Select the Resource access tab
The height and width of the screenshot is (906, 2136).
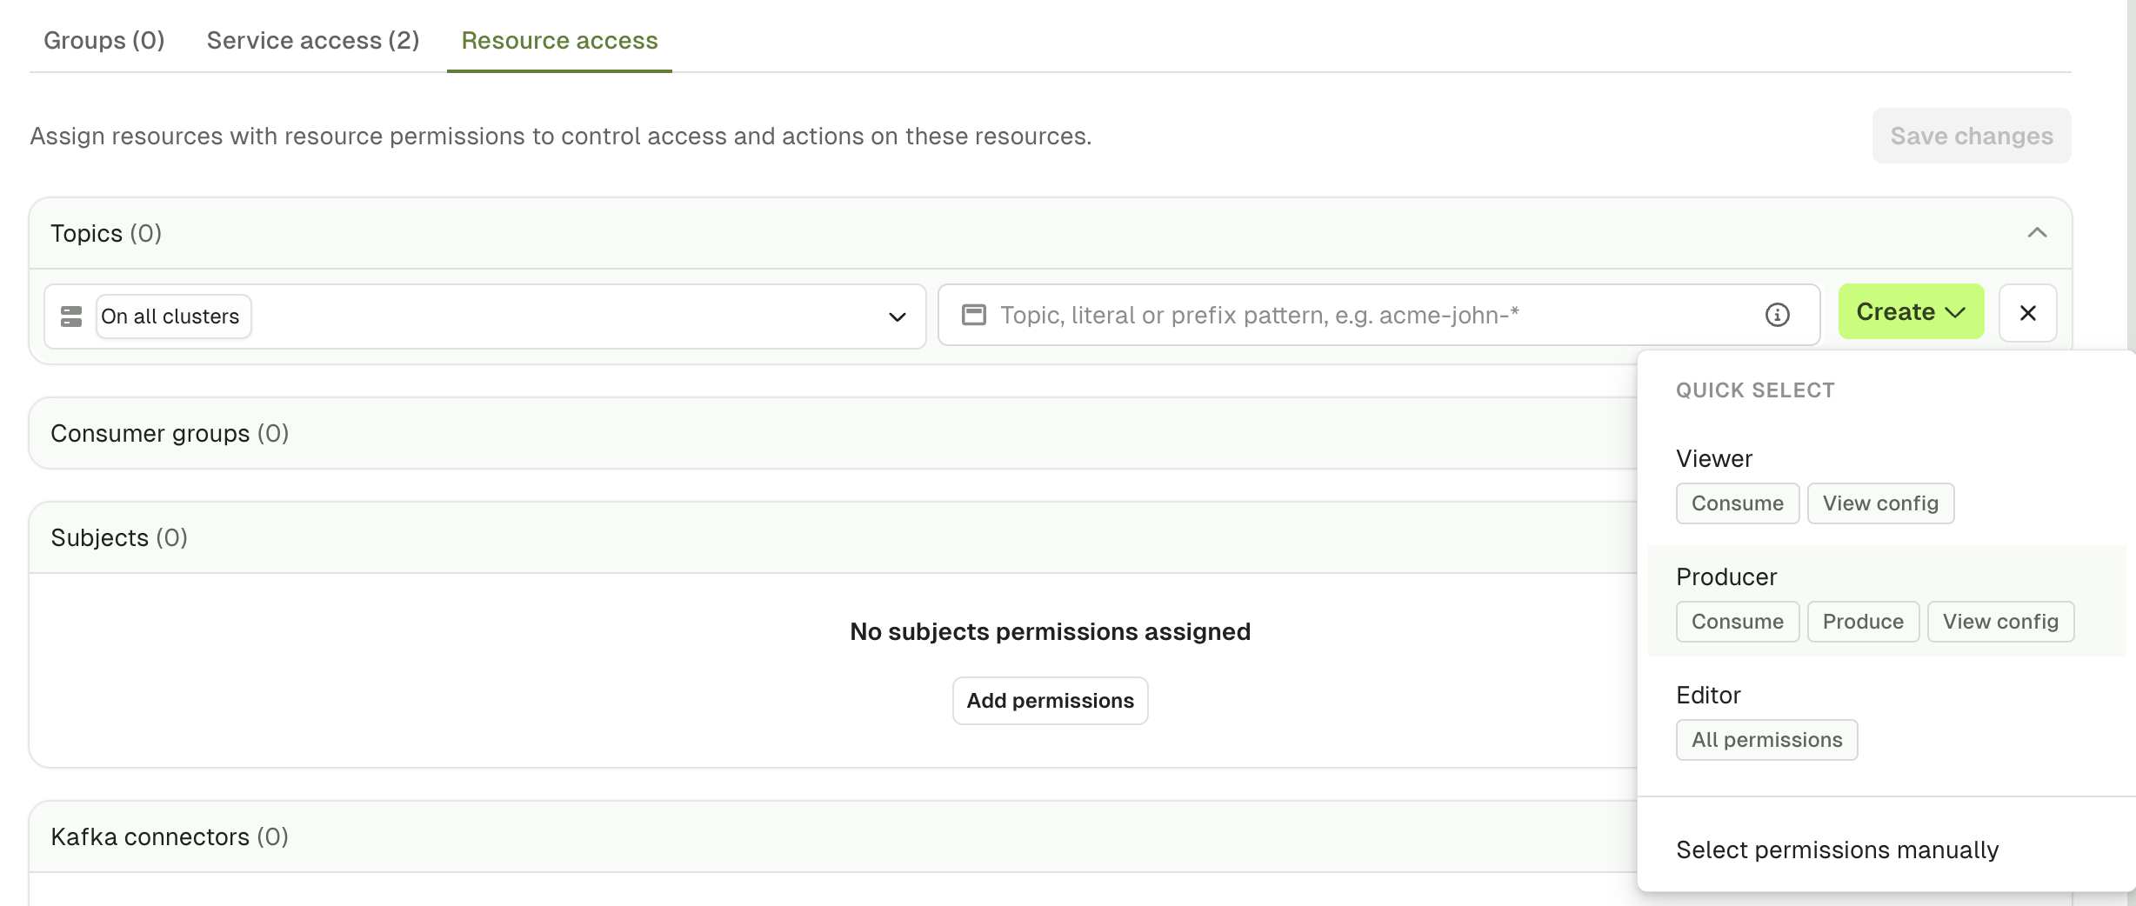tap(559, 40)
